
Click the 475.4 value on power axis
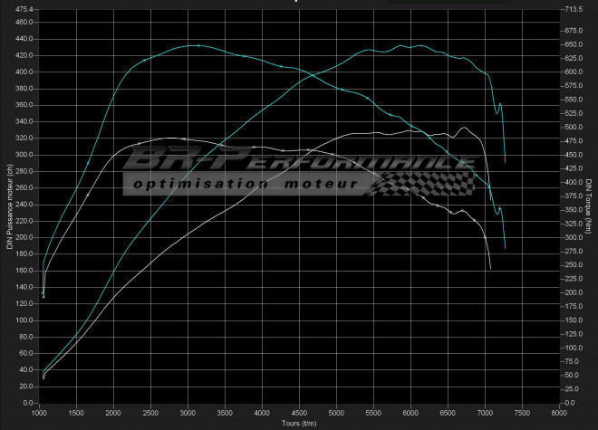pos(24,8)
